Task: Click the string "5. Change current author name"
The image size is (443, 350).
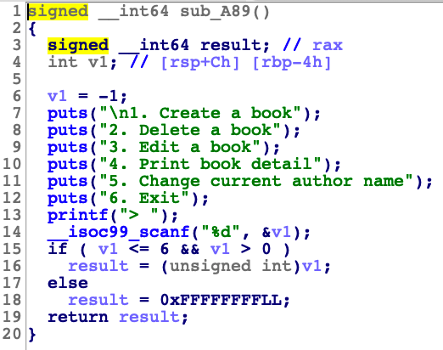Action: [256, 181]
